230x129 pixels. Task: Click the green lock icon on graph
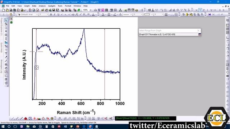[x=11, y=22]
